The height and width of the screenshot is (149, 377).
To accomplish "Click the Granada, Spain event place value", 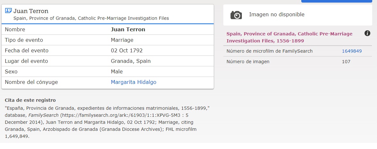I will pos(131,61).
